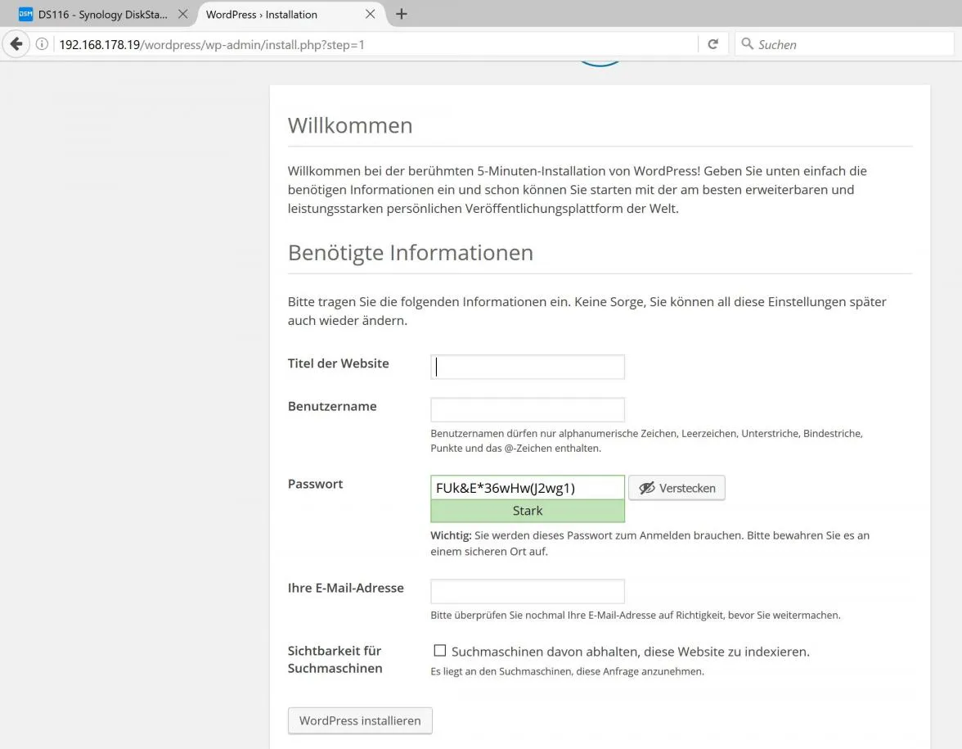962x749 pixels.
Task: Switch to DS116 Synology DiskStation tab
Action: point(102,14)
